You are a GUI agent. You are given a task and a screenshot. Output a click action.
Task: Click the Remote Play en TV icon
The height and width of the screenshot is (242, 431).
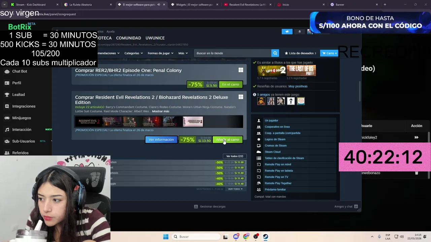pos(259,177)
